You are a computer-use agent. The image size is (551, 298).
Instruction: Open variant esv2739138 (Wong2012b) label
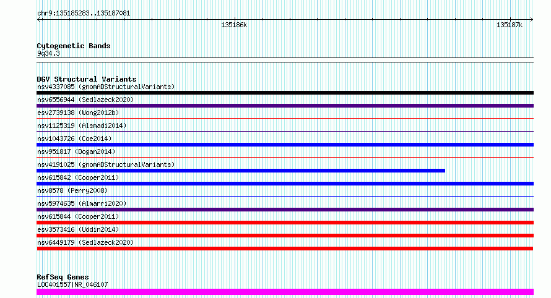pyautogui.click(x=78, y=113)
